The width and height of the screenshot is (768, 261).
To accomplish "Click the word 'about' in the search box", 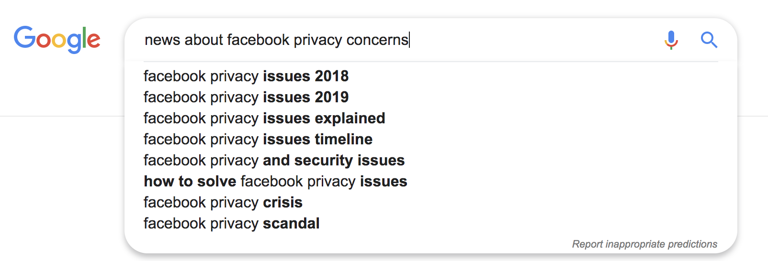I will coord(204,40).
